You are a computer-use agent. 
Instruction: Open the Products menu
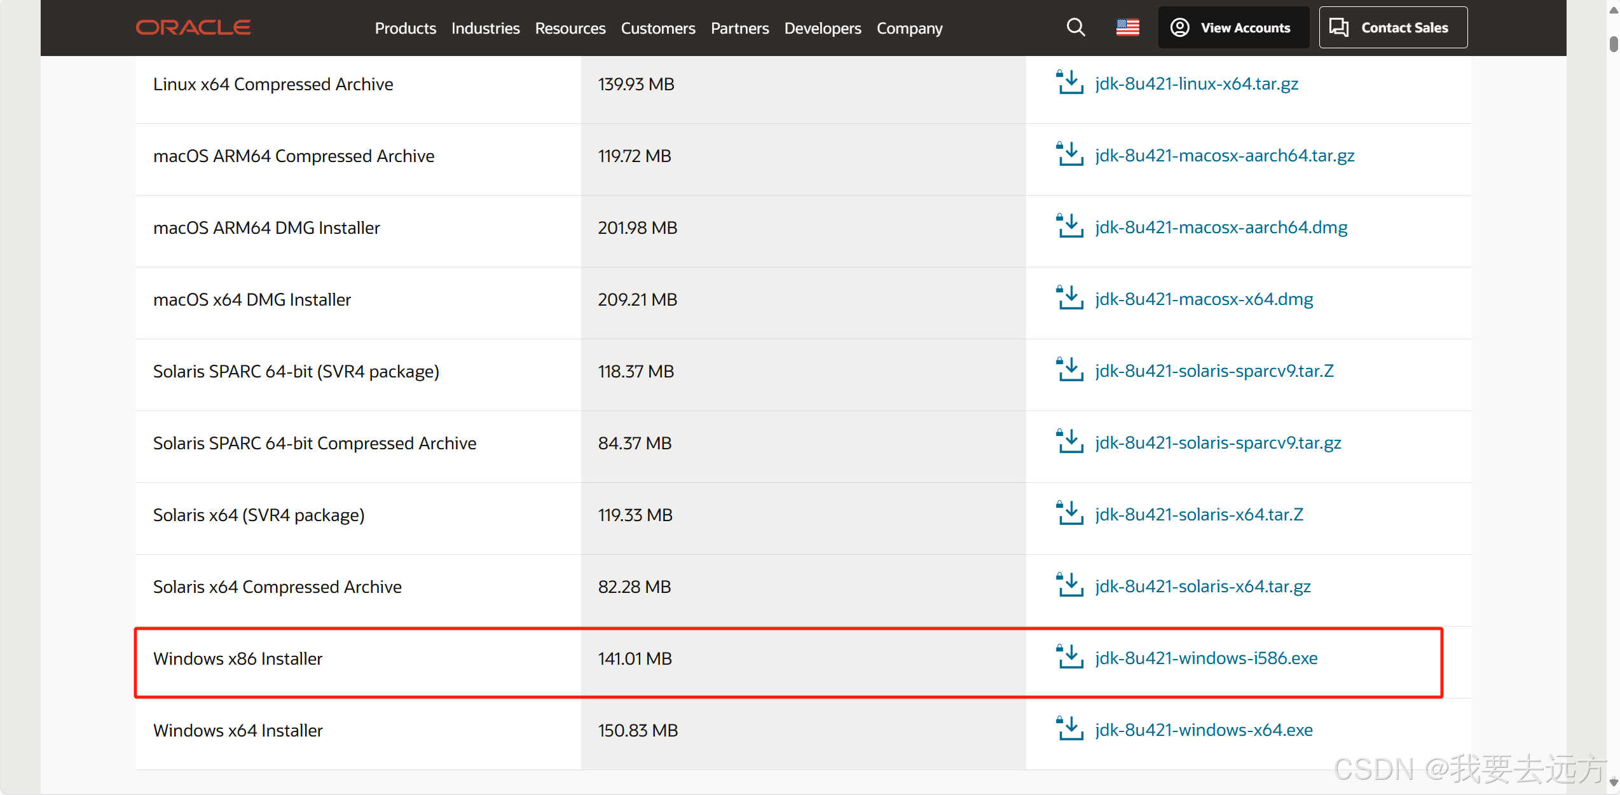405,28
